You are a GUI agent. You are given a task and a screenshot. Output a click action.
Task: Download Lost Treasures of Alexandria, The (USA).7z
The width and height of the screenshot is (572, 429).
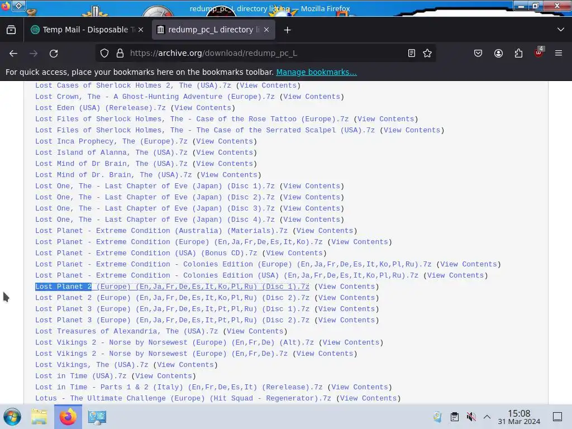[x=127, y=331]
